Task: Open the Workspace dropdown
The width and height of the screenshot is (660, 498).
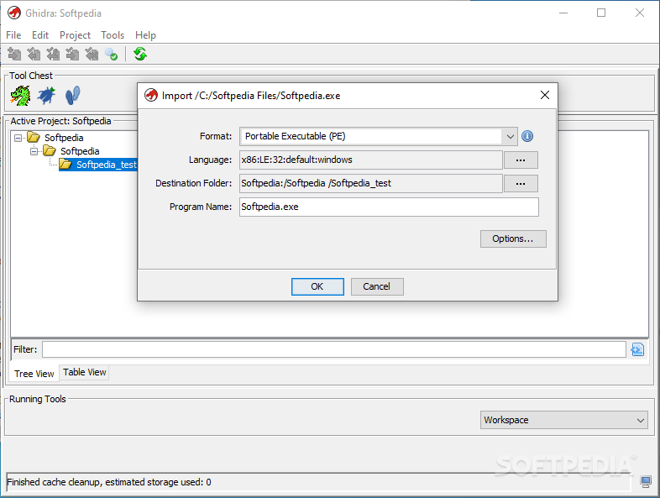Action: point(563,420)
